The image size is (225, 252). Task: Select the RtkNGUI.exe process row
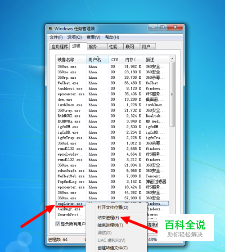[x=112, y=116]
